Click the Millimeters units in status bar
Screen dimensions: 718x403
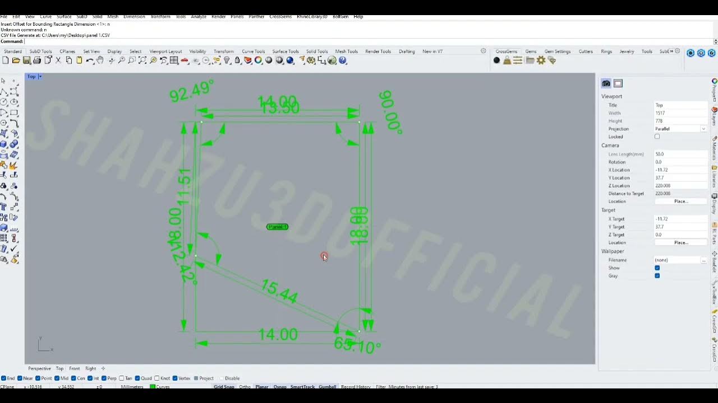[x=132, y=387]
